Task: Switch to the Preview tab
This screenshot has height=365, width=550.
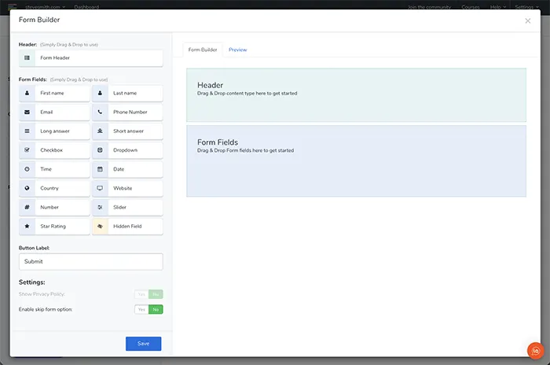Action: click(x=238, y=50)
